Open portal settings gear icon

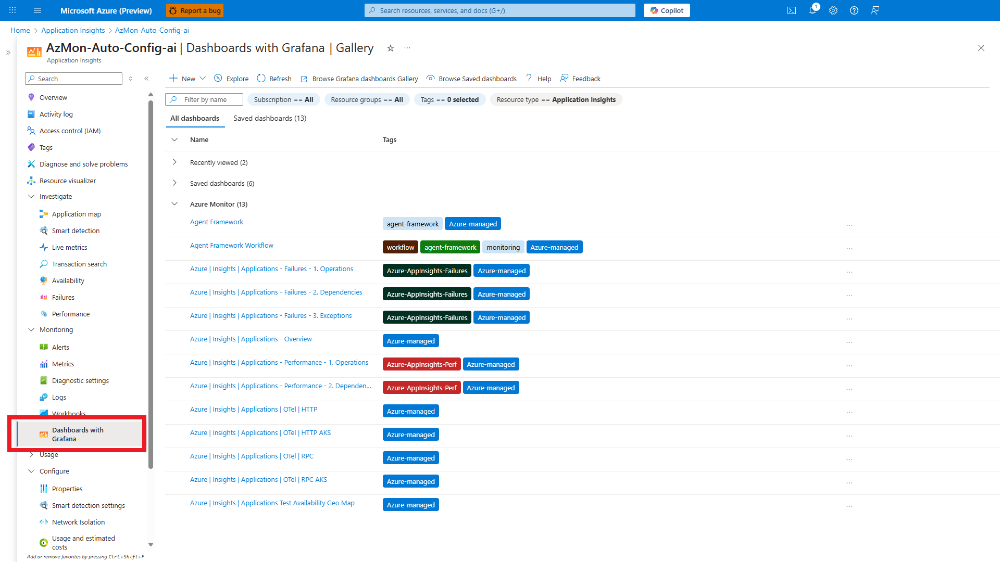coord(833,10)
